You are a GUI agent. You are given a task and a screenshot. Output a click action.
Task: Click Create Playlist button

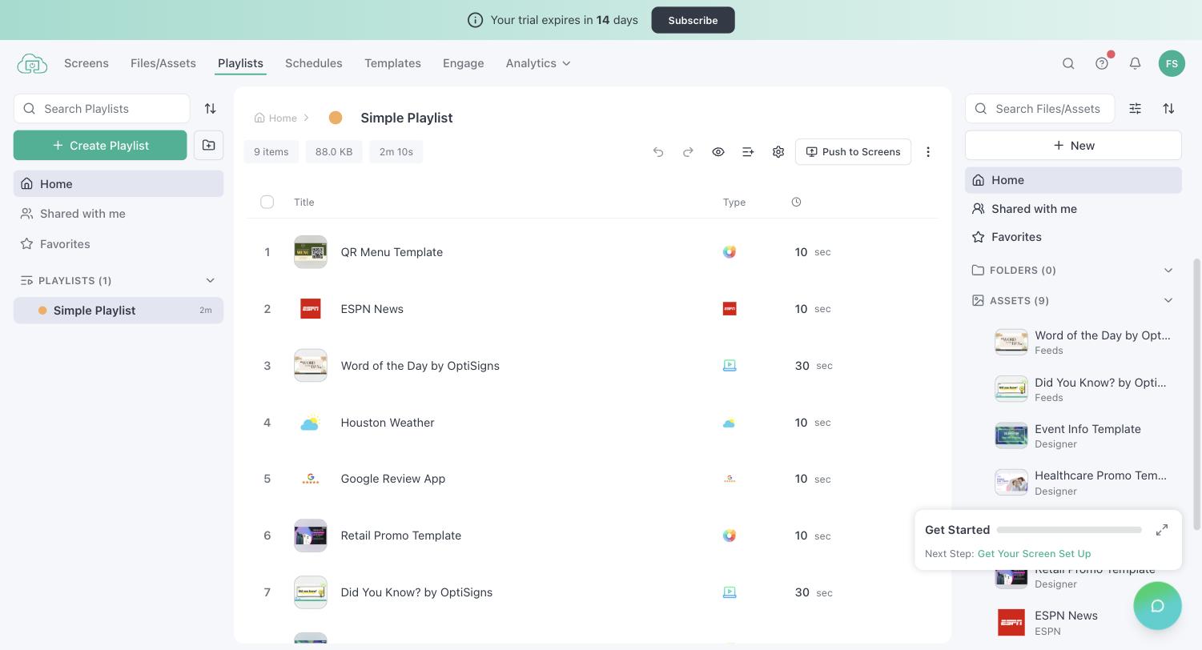click(100, 146)
